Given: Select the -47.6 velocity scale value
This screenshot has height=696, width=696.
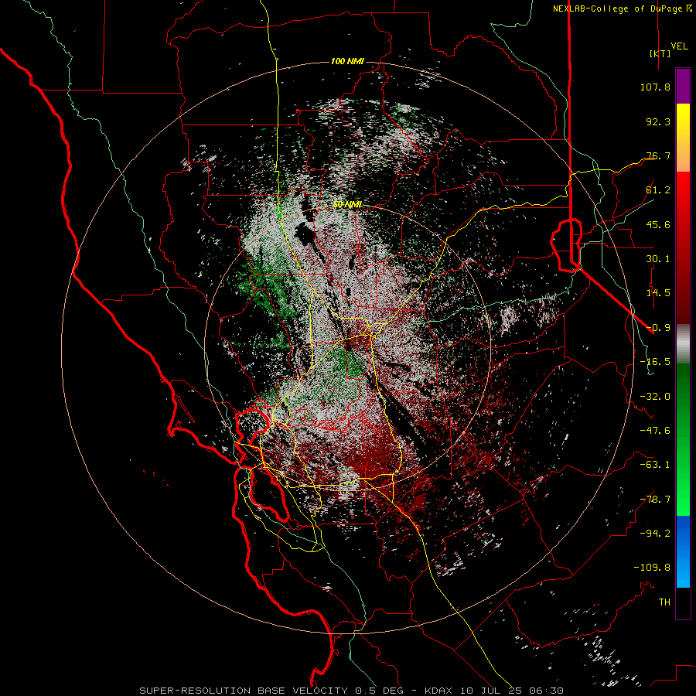Looking at the screenshot, I should [655, 431].
